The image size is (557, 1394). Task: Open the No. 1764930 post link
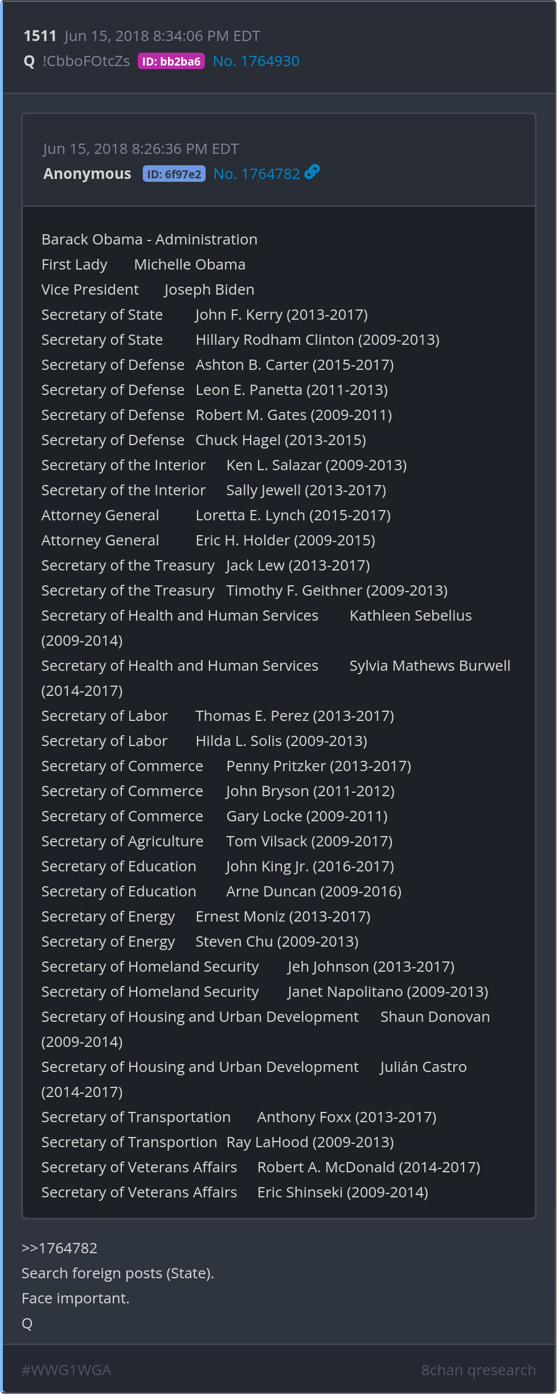[256, 61]
